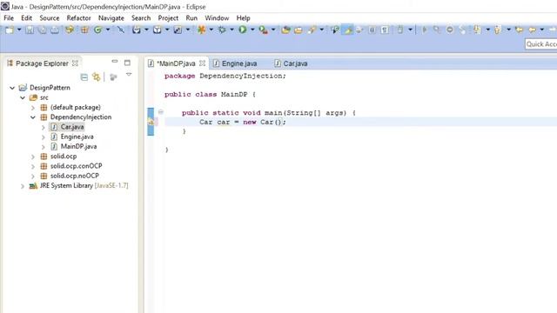557x313 pixels.
Task: Open the Run dropdown arrow
Action: 252,30
